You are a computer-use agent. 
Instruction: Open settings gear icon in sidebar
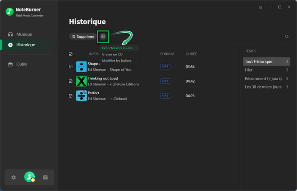click(x=14, y=177)
